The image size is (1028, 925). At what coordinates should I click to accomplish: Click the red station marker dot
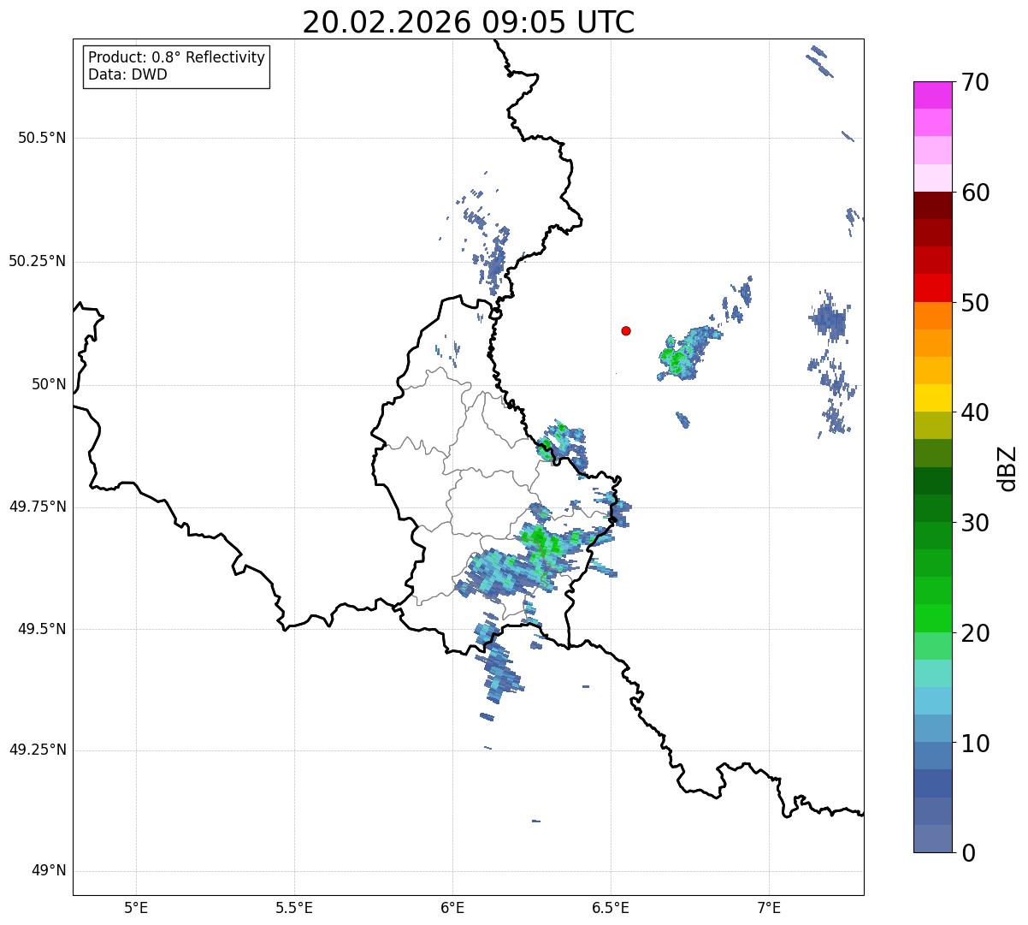pyautogui.click(x=626, y=330)
